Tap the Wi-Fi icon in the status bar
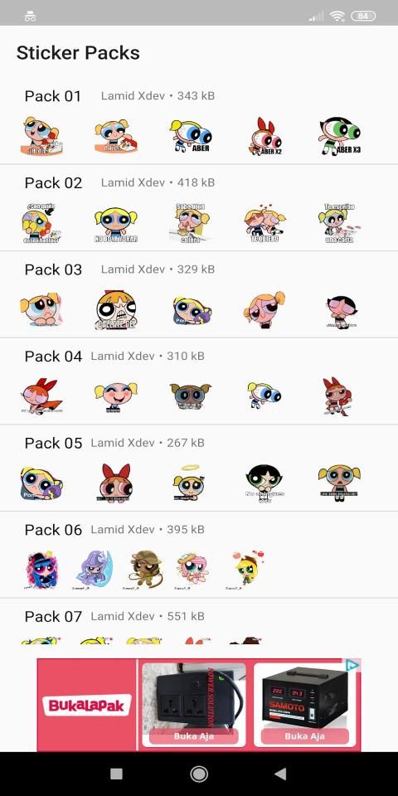This screenshot has width=398, height=796. 337,17
